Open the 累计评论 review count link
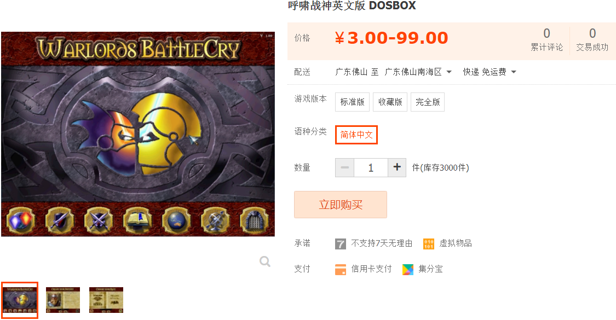This screenshot has height=320, width=616. tap(546, 39)
